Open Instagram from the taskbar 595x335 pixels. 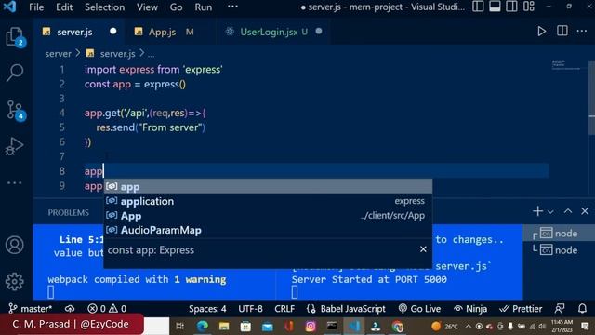311,326
